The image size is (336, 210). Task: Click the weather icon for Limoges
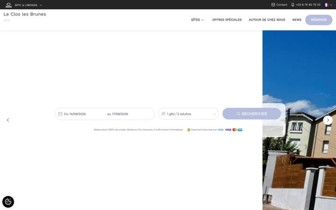[8, 5]
